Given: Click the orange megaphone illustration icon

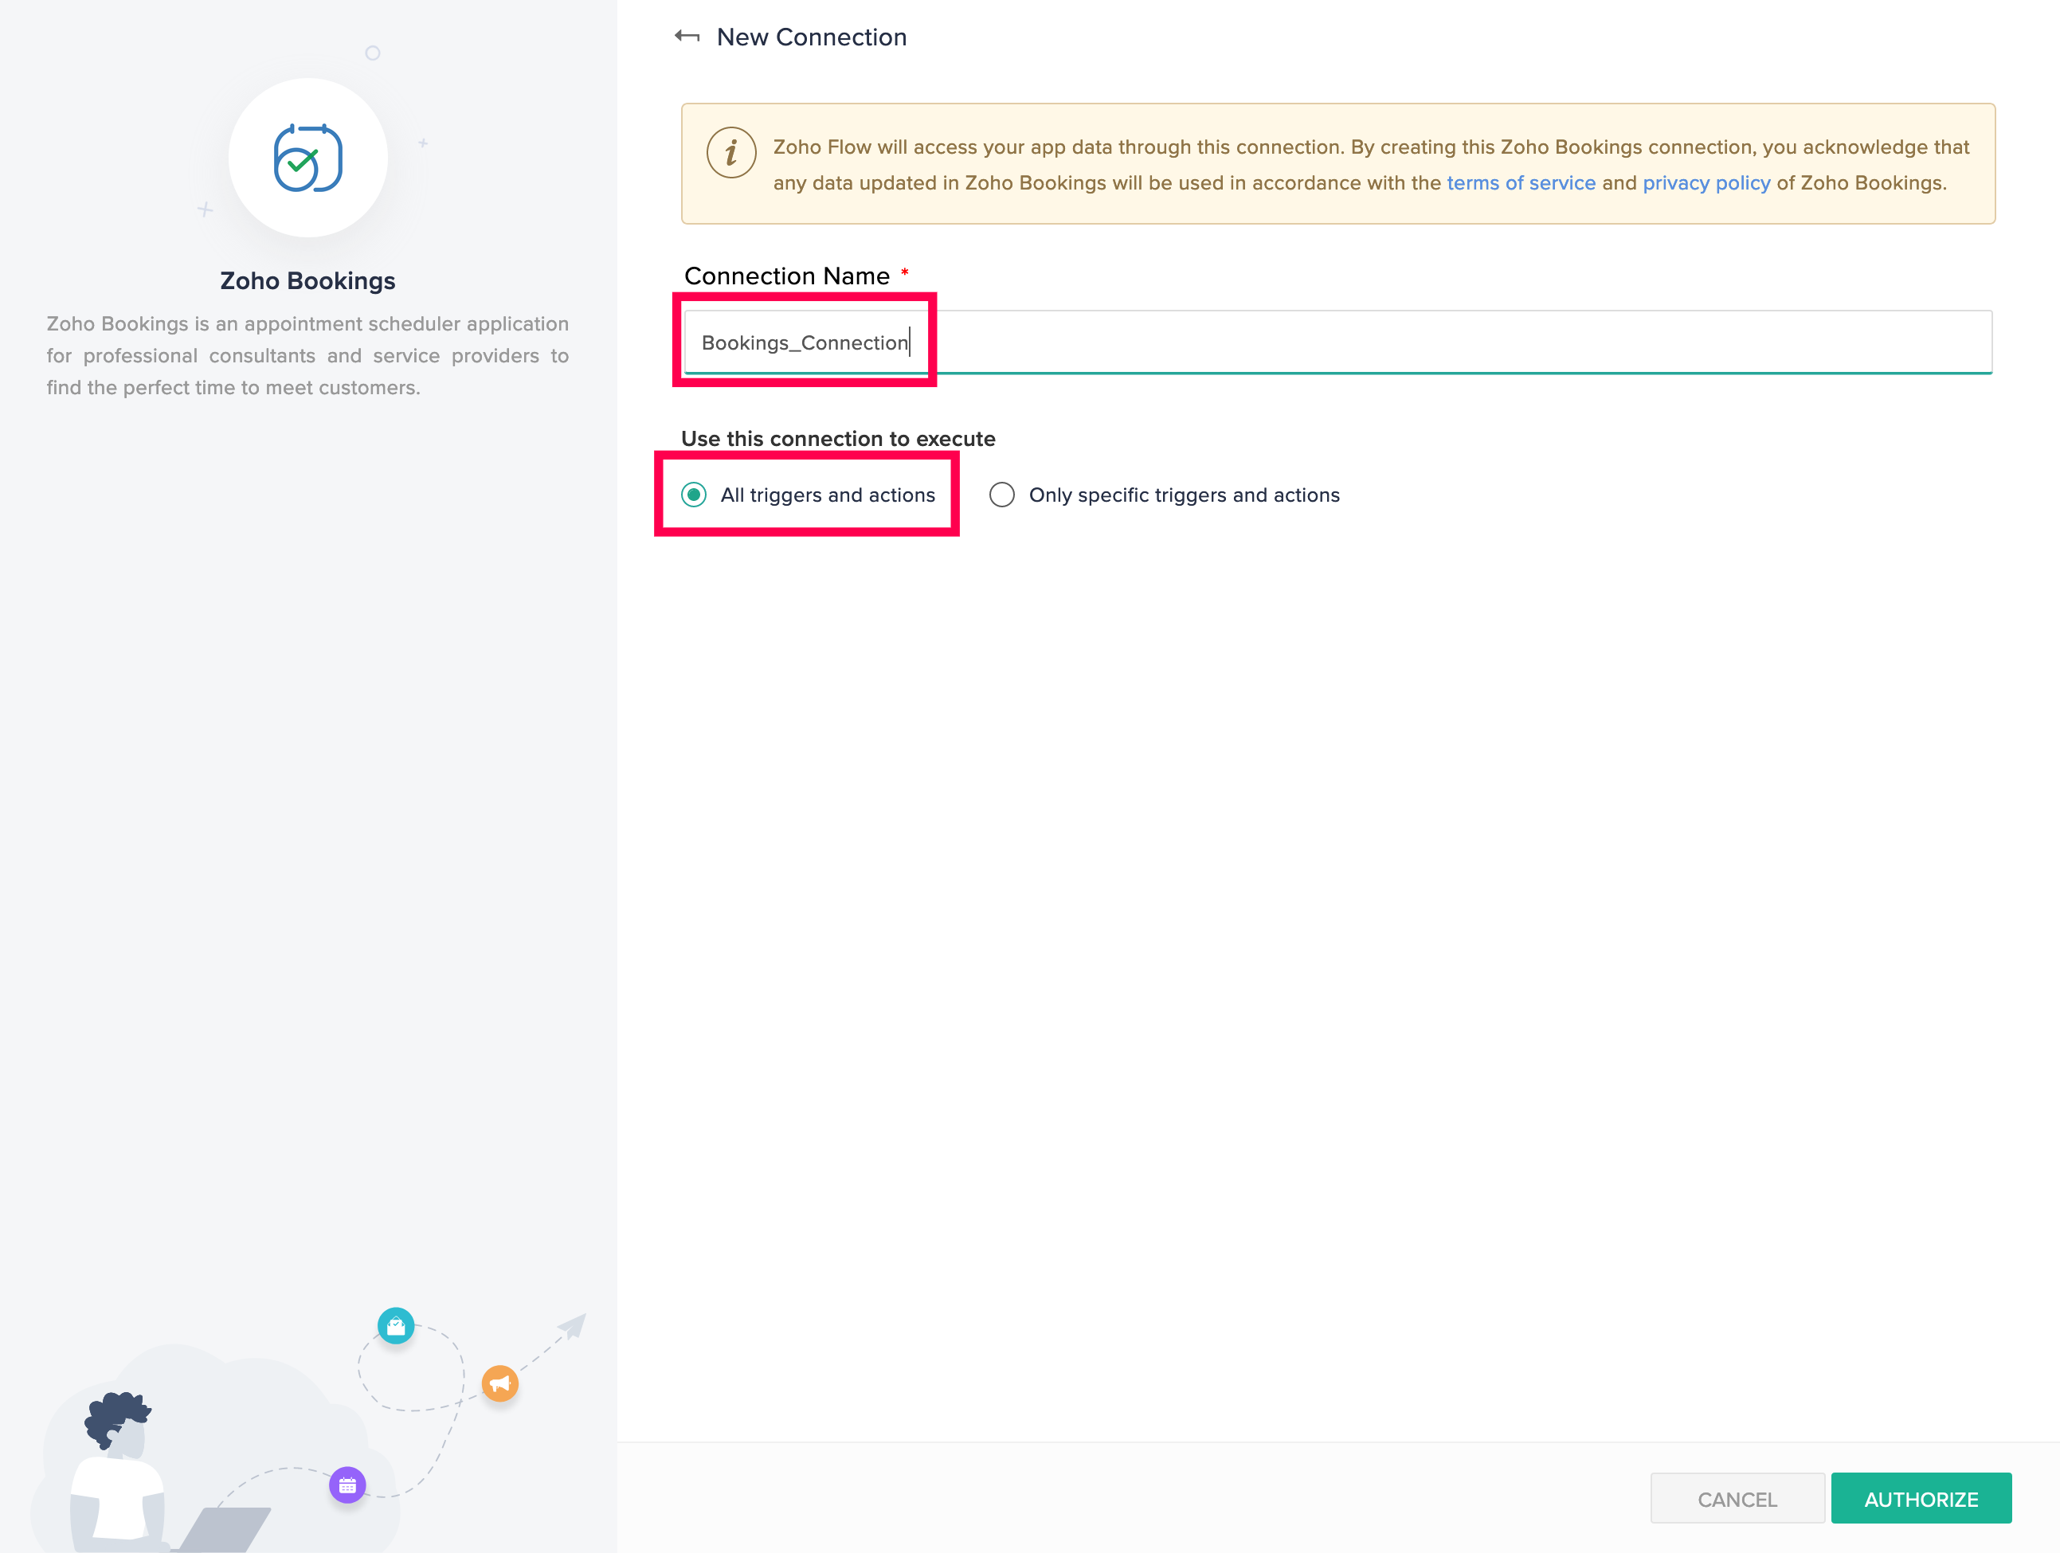Looking at the screenshot, I should 500,1383.
